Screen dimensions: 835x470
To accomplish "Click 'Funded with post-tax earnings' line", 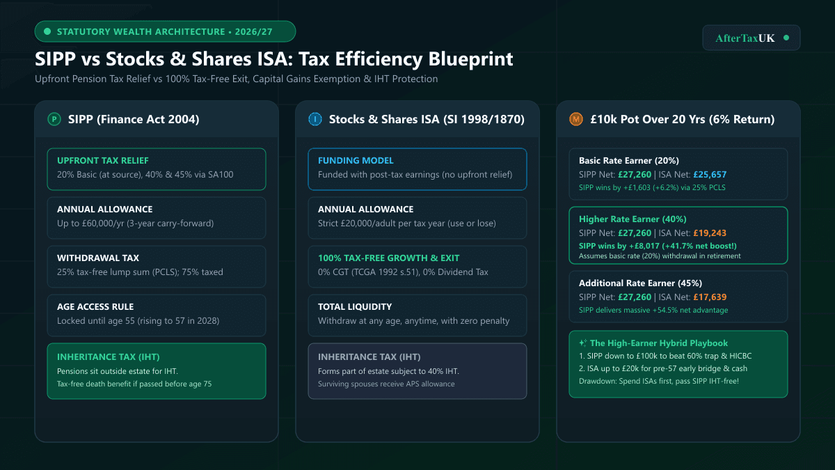I will coord(415,175).
